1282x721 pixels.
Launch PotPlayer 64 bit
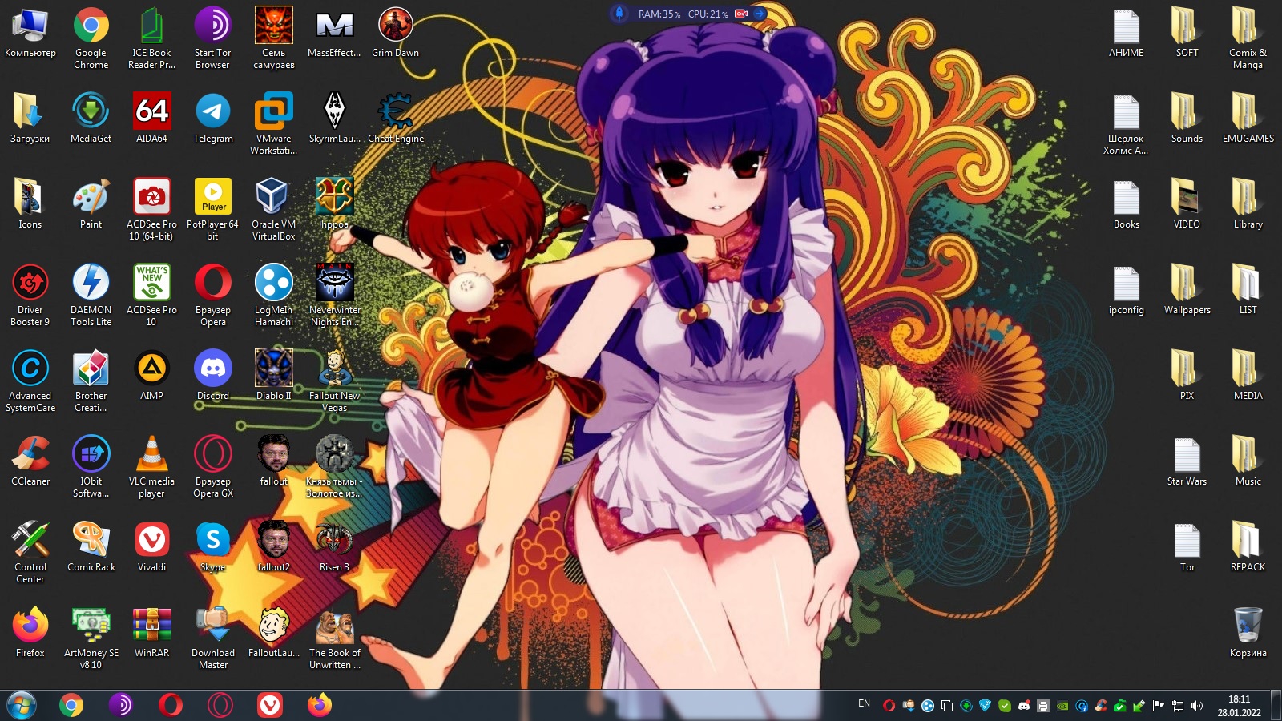click(212, 210)
